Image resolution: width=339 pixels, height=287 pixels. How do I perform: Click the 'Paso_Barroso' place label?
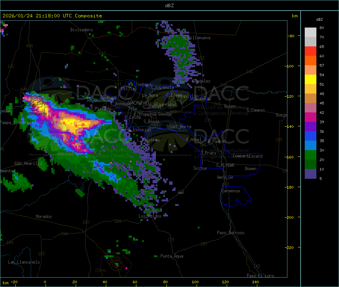[x=231, y=233]
